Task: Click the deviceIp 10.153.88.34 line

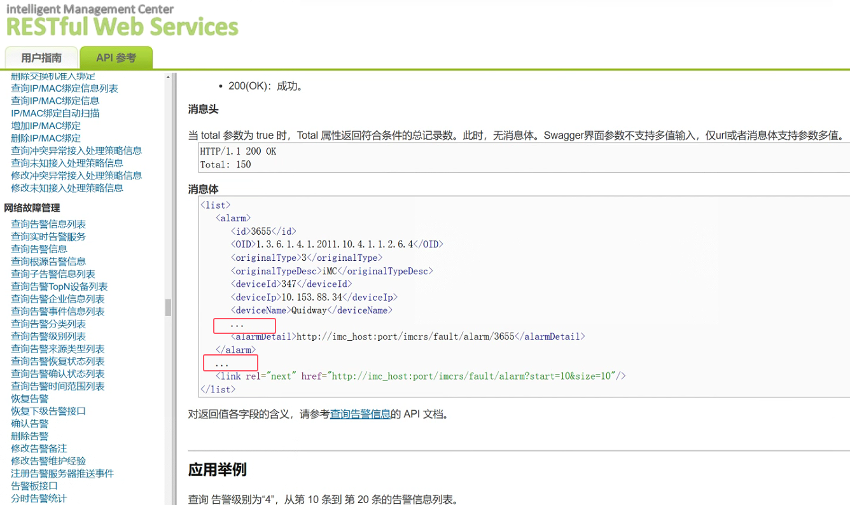Action: 314,298
